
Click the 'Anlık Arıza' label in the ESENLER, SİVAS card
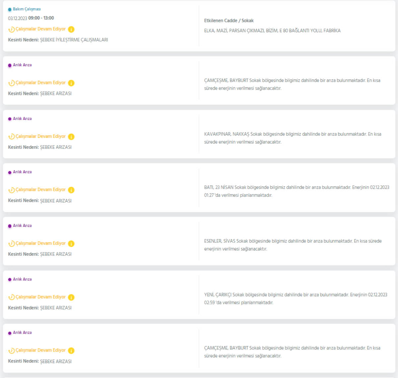coord(22,226)
